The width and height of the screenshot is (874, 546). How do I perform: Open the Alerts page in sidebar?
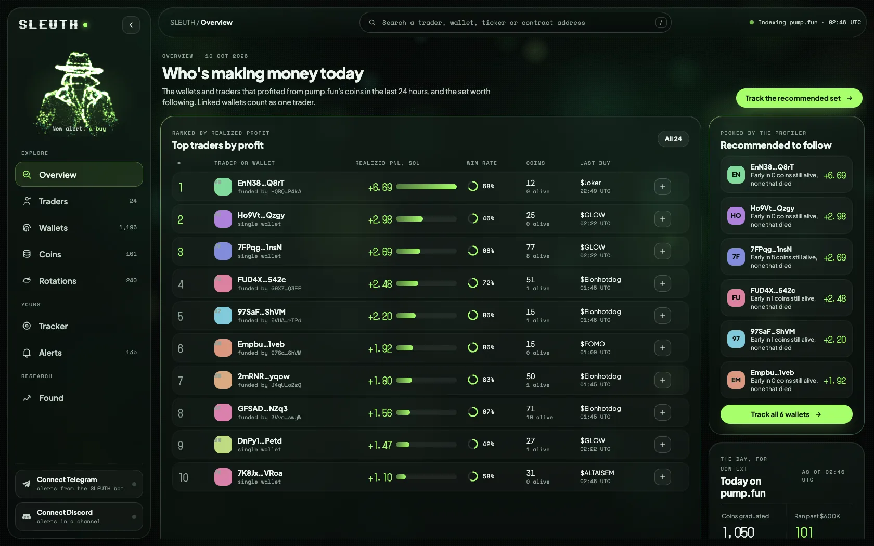click(79, 353)
